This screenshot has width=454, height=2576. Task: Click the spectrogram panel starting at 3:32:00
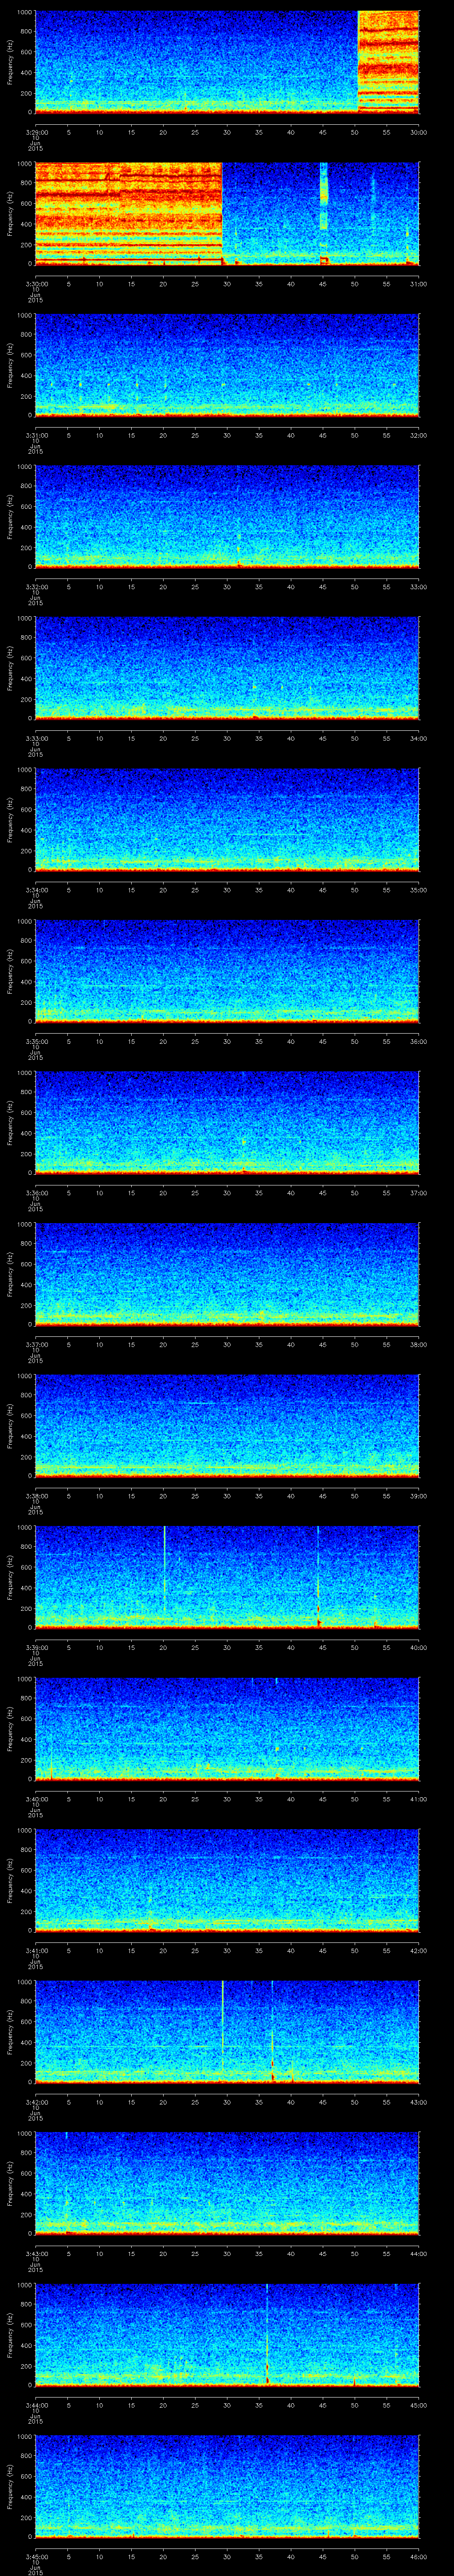227,516
